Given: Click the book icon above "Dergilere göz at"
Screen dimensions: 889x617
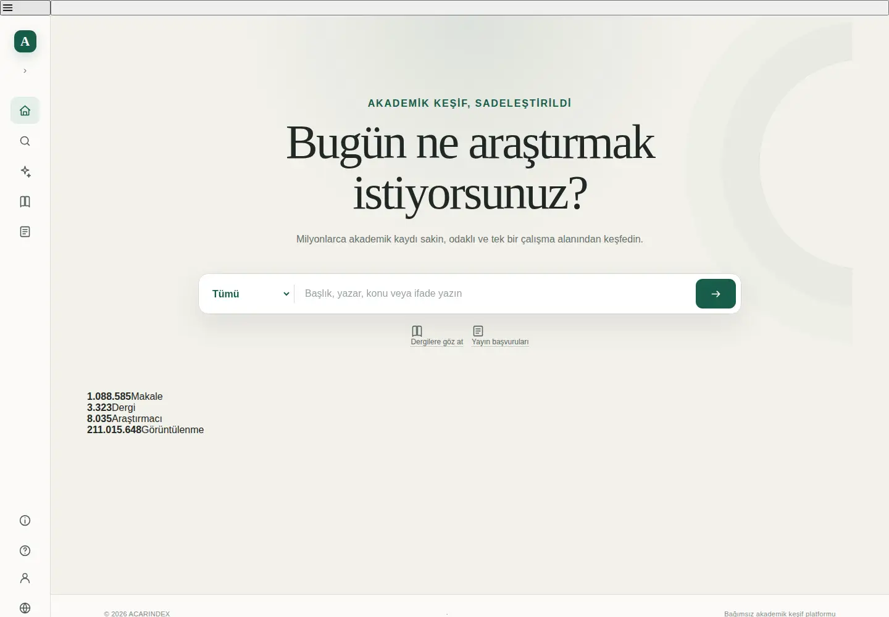Looking at the screenshot, I should click(x=417, y=331).
